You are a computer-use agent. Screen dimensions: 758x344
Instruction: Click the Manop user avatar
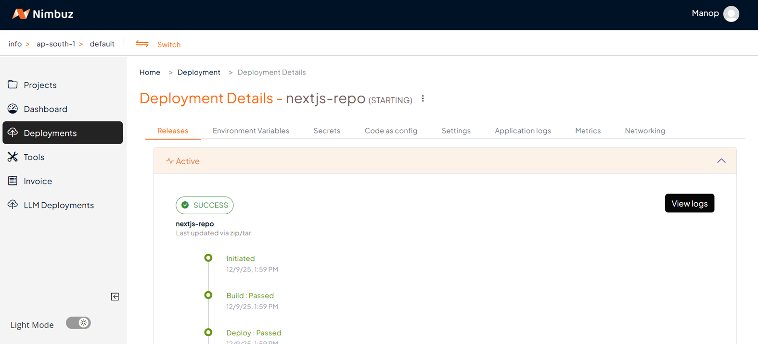click(731, 14)
